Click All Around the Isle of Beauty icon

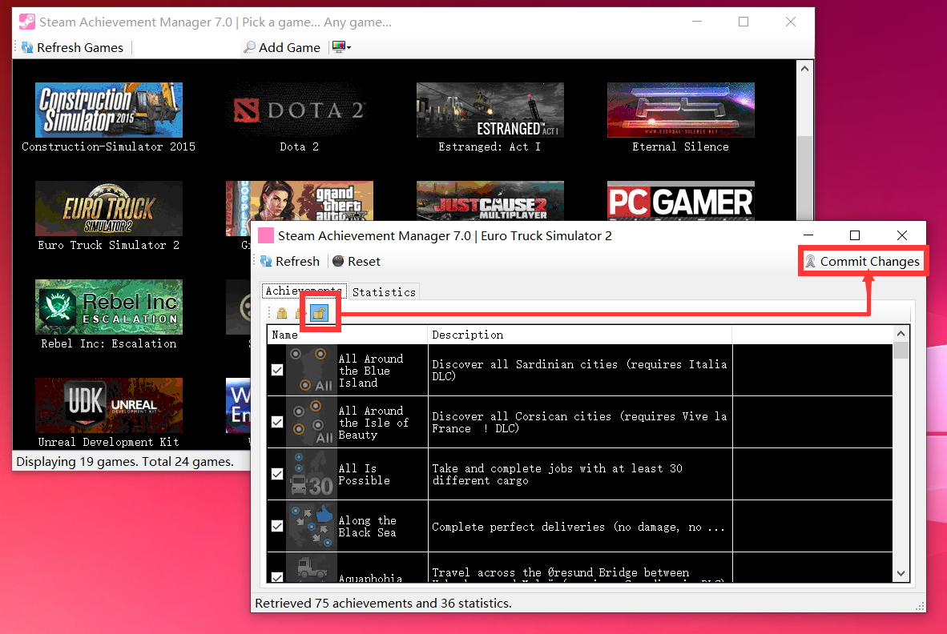click(x=311, y=422)
